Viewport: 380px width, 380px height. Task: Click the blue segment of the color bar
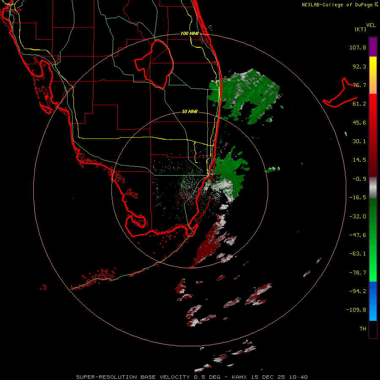click(x=373, y=301)
